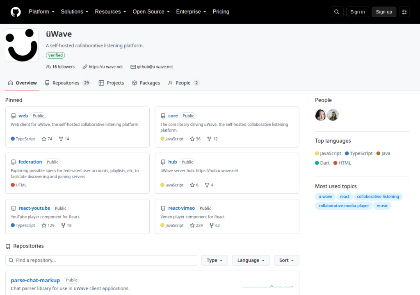This screenshot has width=420, height=295.
Task: Click the parse-chat-markup activity sparkline
Action: pos(268,286)
